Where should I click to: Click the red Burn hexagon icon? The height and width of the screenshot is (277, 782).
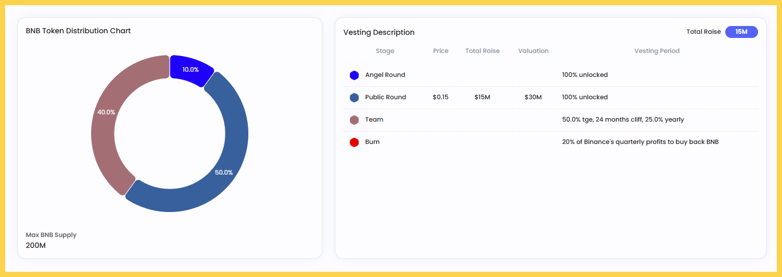(x=354, y=142)
